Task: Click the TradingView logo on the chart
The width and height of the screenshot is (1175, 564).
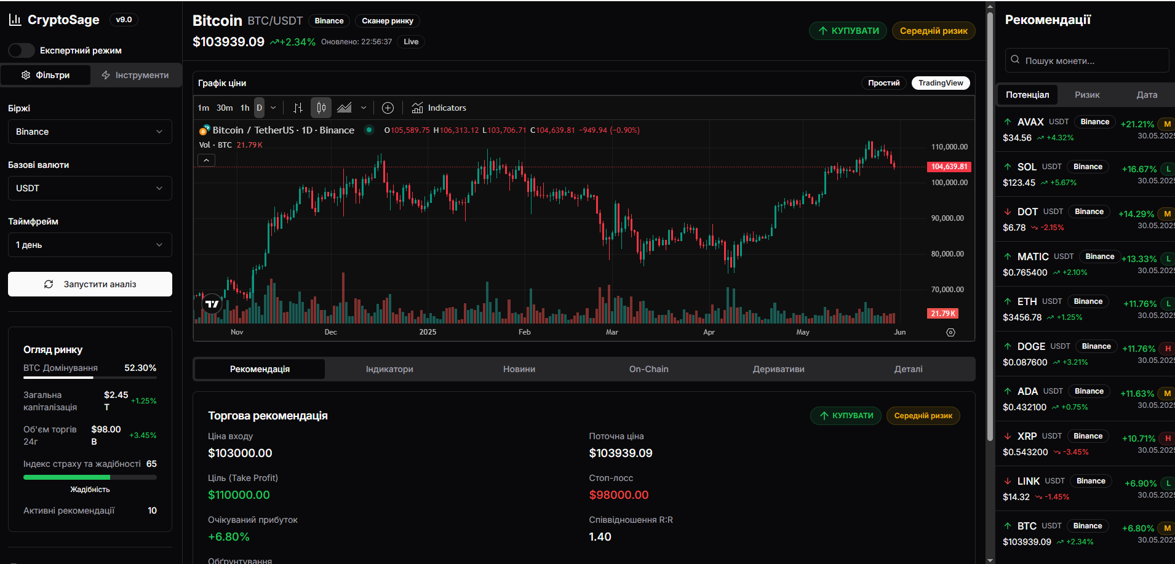Action: pos(212,304)
